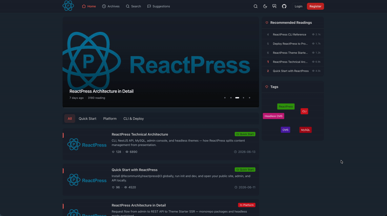Select the MySQL tag
387x216 pixels.
point(305,130)
